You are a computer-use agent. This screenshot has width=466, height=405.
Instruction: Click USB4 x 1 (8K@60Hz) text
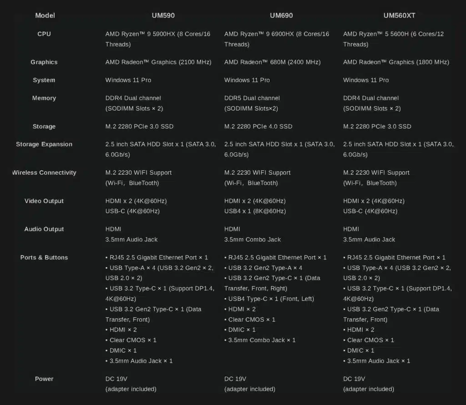(255, 211)
